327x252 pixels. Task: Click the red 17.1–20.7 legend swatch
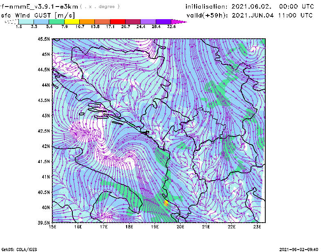coord(118,22)
